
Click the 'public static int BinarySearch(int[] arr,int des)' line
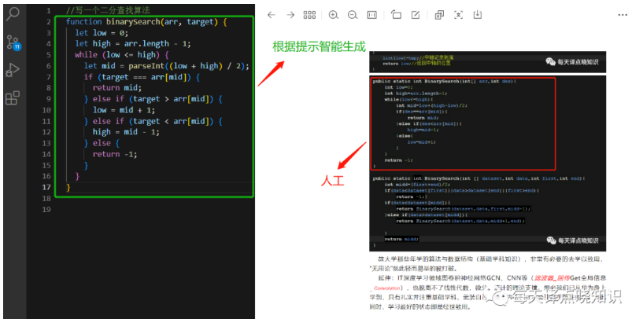(x=444, y=81)
